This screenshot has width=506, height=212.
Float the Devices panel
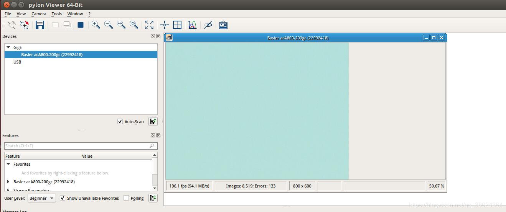point(153,36)
